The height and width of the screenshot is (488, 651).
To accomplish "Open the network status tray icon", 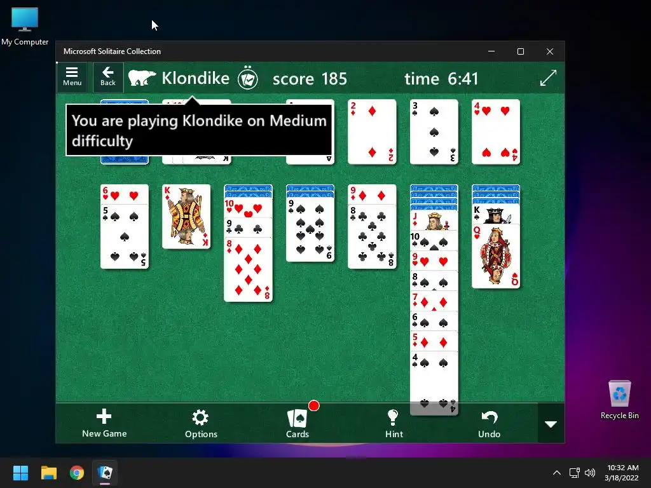I will (574, 473).
